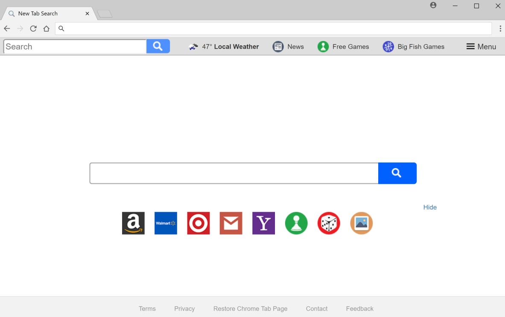This screenshot has height=317, width=505.
Task: Open the Privacy policy link
Action: click(184, 308)
